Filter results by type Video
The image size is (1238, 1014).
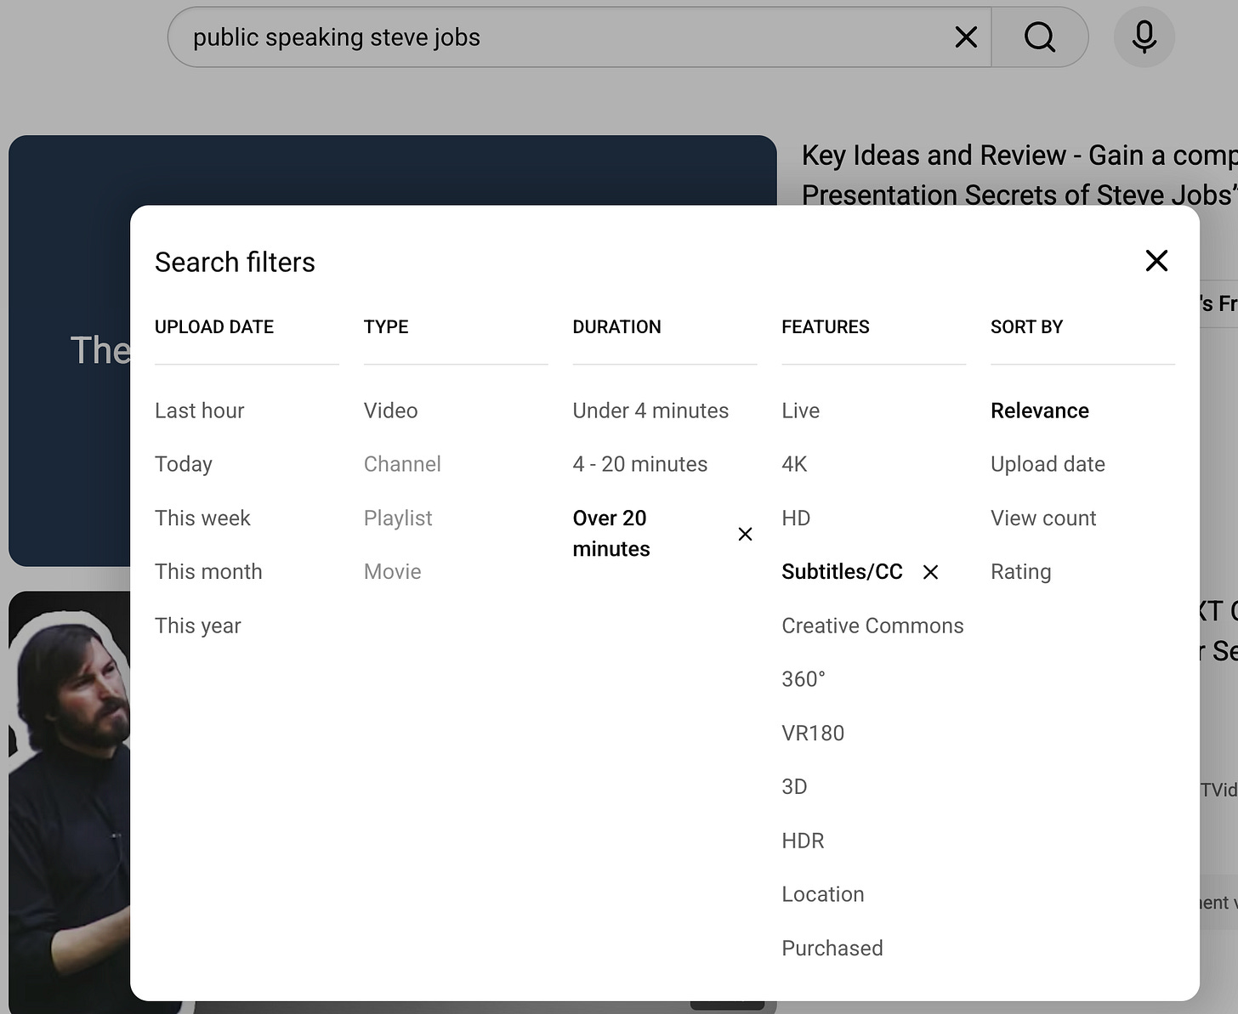point(391,411)
